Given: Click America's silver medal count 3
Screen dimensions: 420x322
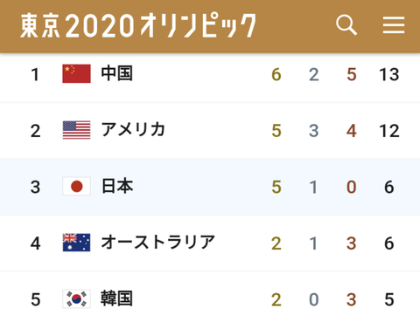Looking at the screenshot, I should click(x=314, y=131).
